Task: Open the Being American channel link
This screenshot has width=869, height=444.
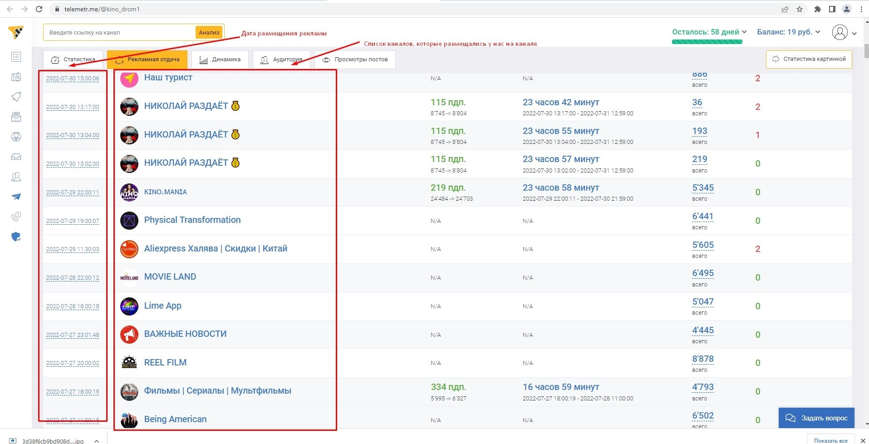Action: (175, 419)
